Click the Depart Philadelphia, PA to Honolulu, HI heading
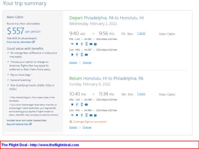This screenshot has height=149, width=199. click(107, 18)
